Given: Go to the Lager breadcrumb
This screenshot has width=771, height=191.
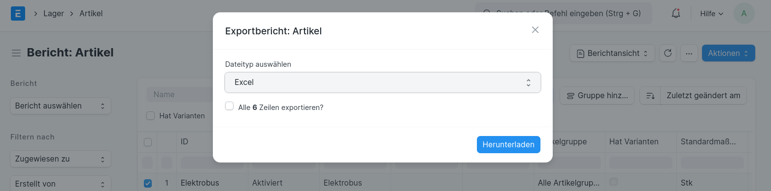Looking at the screenshot, I should 54,13.
